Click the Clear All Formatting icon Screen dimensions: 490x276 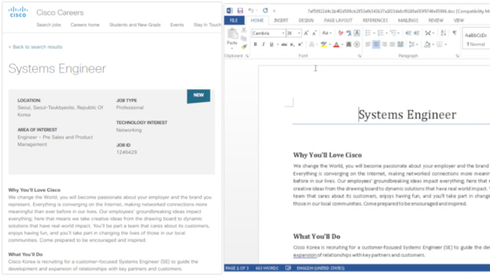click(x=341, y=33)
